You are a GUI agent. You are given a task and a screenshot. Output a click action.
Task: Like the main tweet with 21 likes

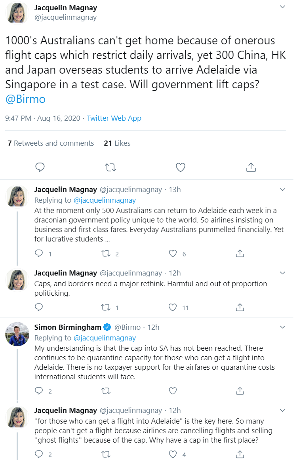coord(181,167)
